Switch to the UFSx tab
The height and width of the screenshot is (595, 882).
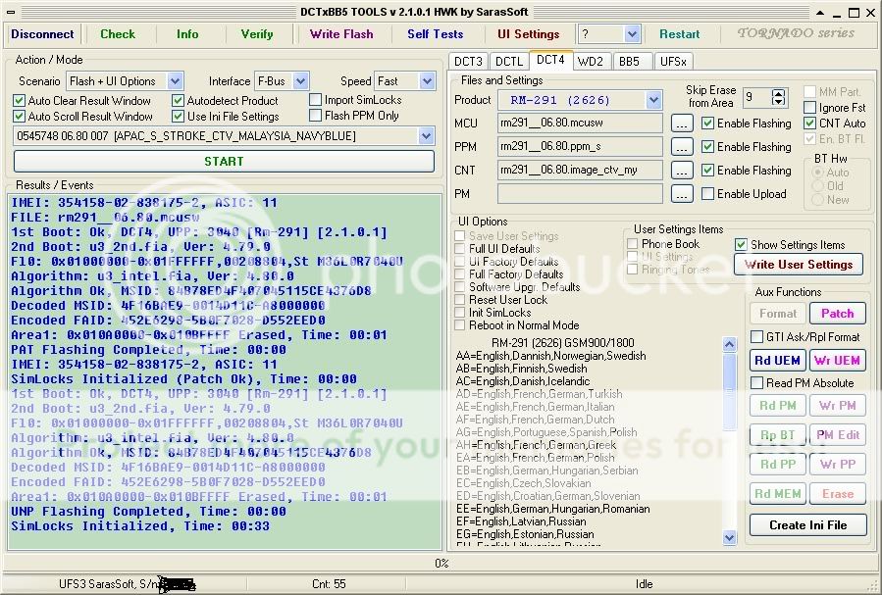(673, 61)
